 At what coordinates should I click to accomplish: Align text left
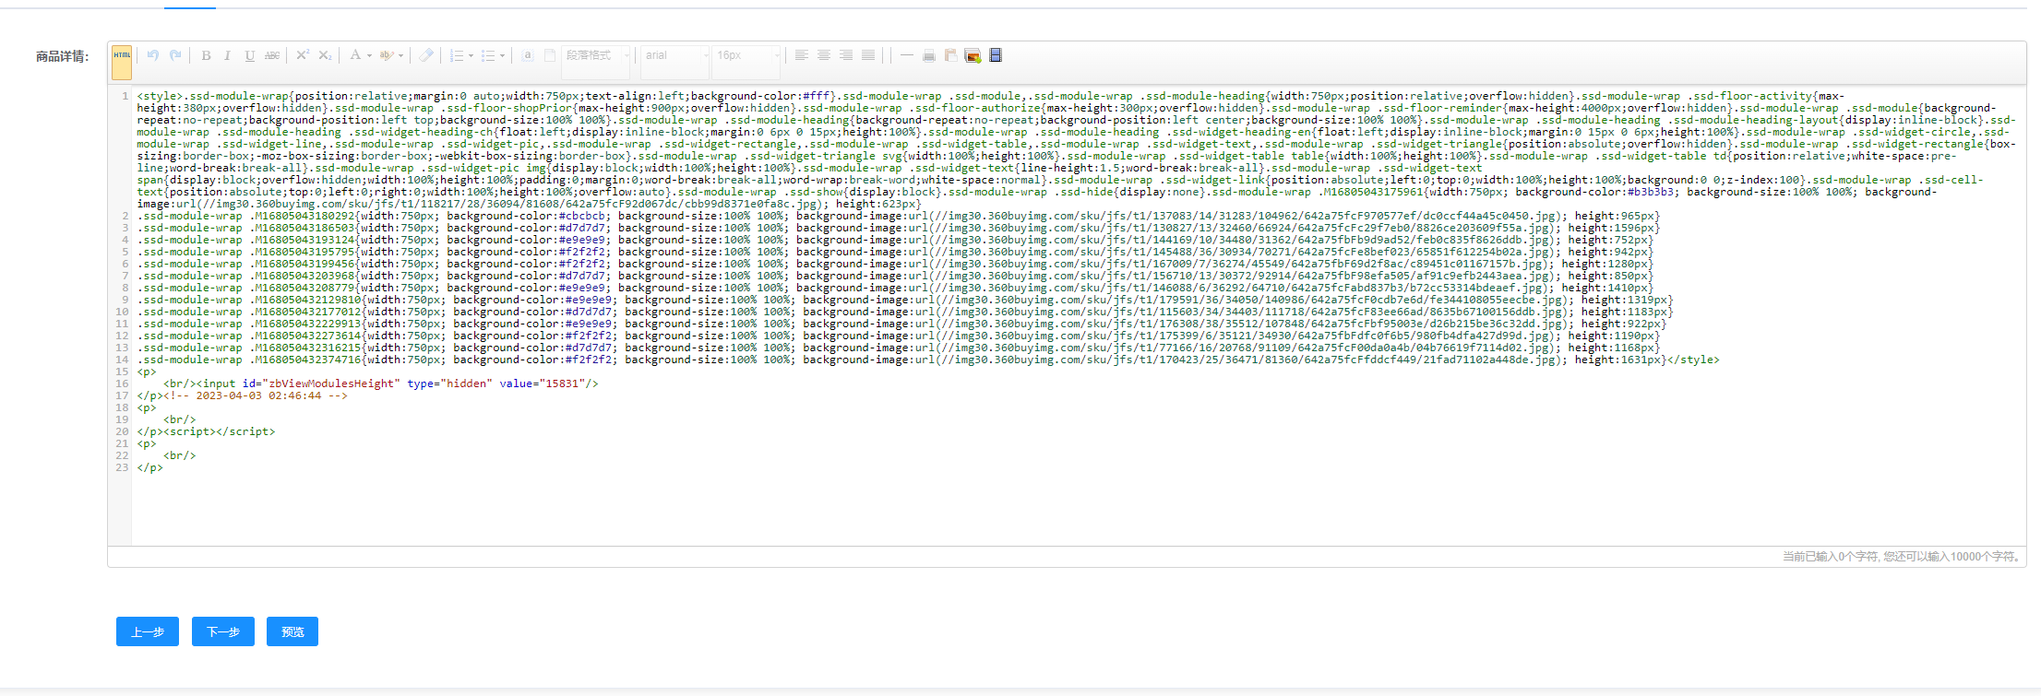pos(801,55)
